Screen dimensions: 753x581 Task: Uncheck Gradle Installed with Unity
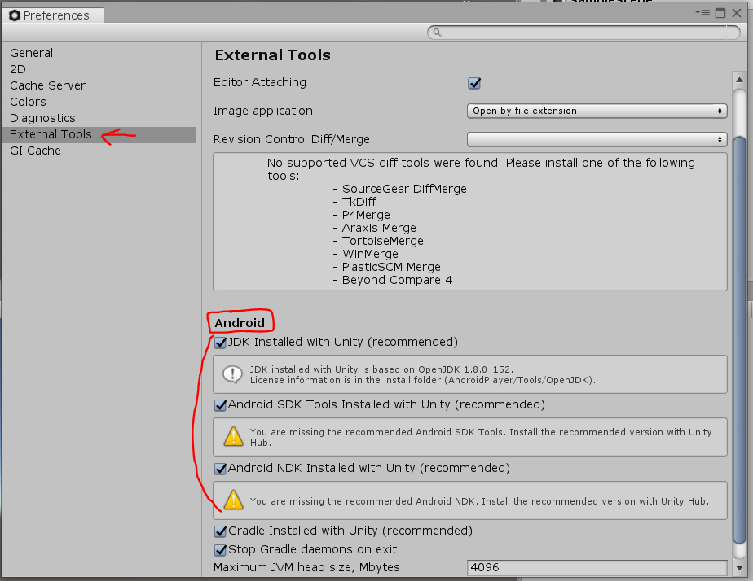pyautogui.click(x=220, y=531)
